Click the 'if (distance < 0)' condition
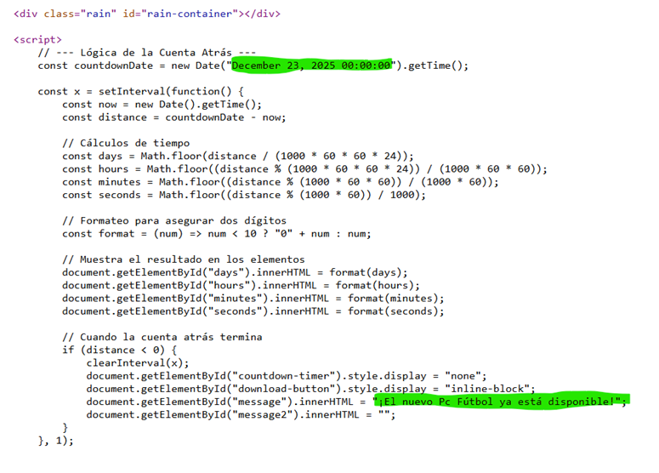Image resolution: width=659 pixels, height=473 pixels. point(119,350)
